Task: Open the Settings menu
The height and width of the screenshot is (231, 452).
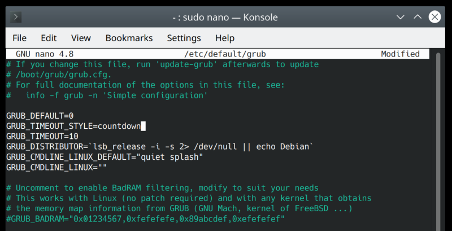Action: pos(184,38)
